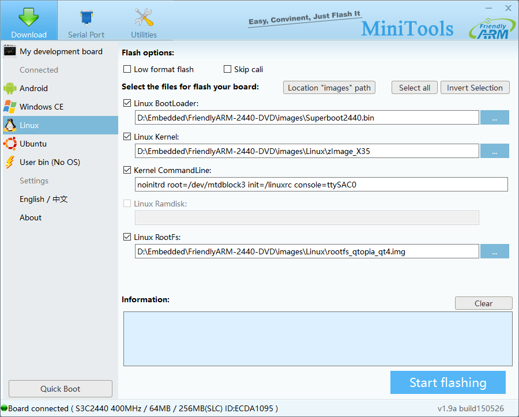The height and width of the screenshot is (417, 519).
Task: Click the Linux penguin icon
Action: pyautogui.click(x=10, y=125)
